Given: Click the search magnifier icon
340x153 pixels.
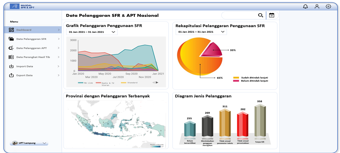Looking at the screenshot, I should 261,15.
